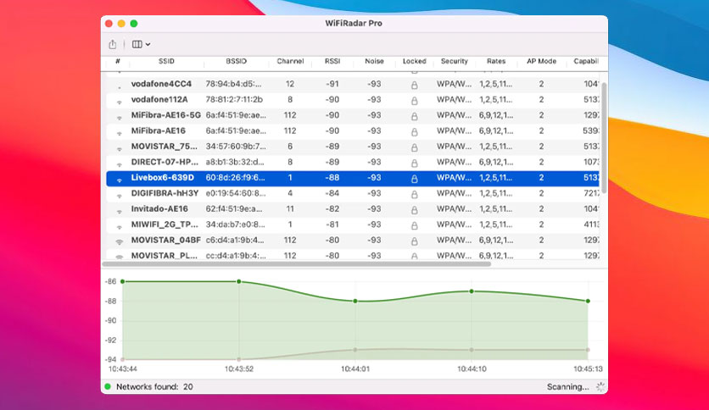Click lock icon for Livebox6-639D

click(x=414, y=179)
